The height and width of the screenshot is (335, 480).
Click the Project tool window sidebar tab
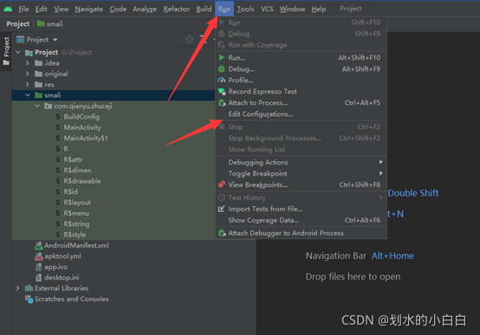pos(6,51)
